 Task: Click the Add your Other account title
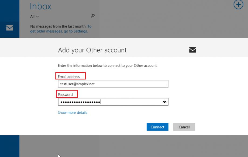click(x=92, y=50)
